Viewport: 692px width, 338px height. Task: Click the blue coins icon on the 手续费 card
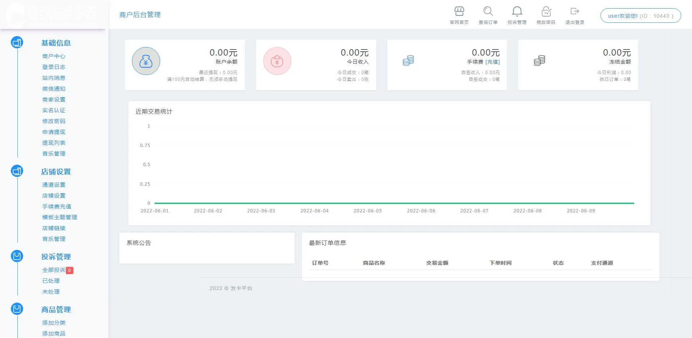tap(408, 60)
